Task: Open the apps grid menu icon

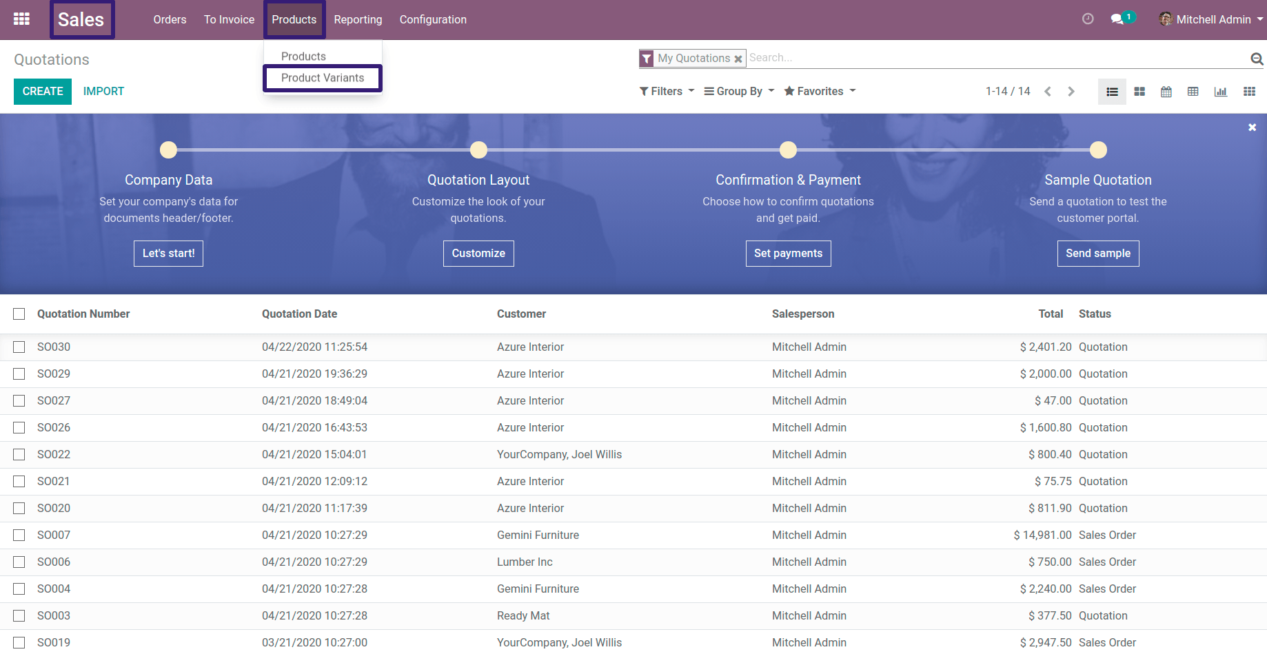Action: point(21,19)
